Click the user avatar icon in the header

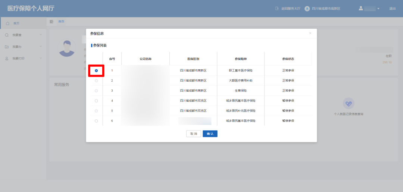pos(361,8)
